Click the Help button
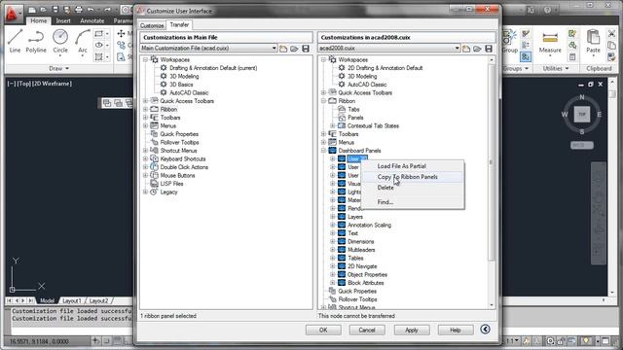623x350 pixels. (x=456, y=330)
